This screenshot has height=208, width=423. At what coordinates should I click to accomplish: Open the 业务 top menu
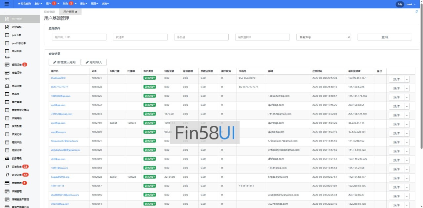coord(39,4)
